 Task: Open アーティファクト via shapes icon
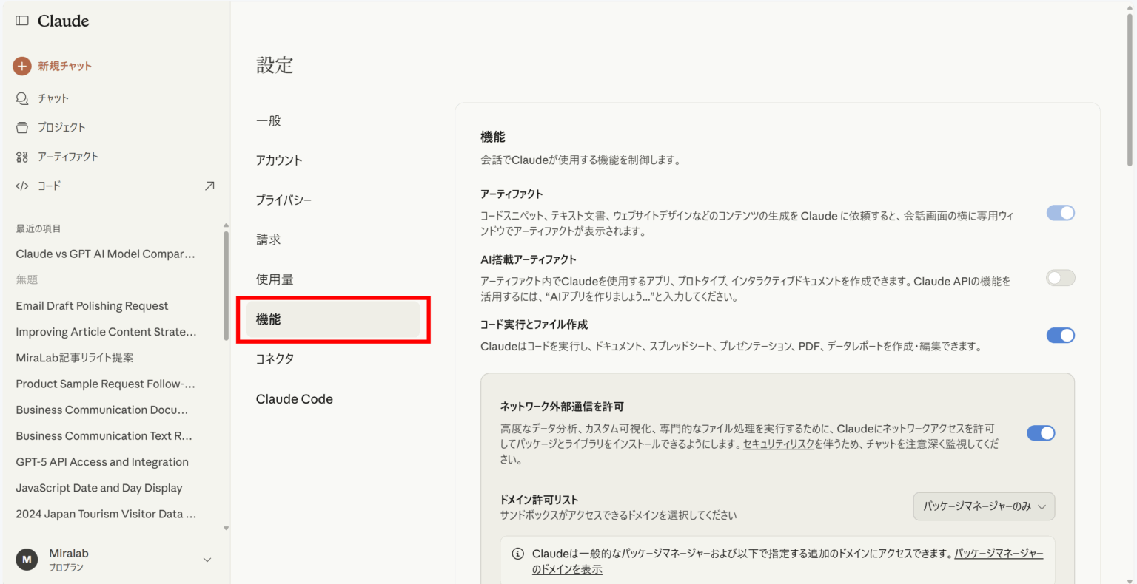(x=22, y=157)
